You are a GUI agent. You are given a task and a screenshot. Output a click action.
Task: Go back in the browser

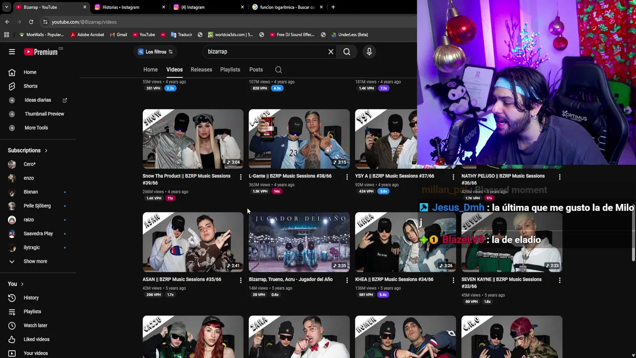tap(7, 22)
